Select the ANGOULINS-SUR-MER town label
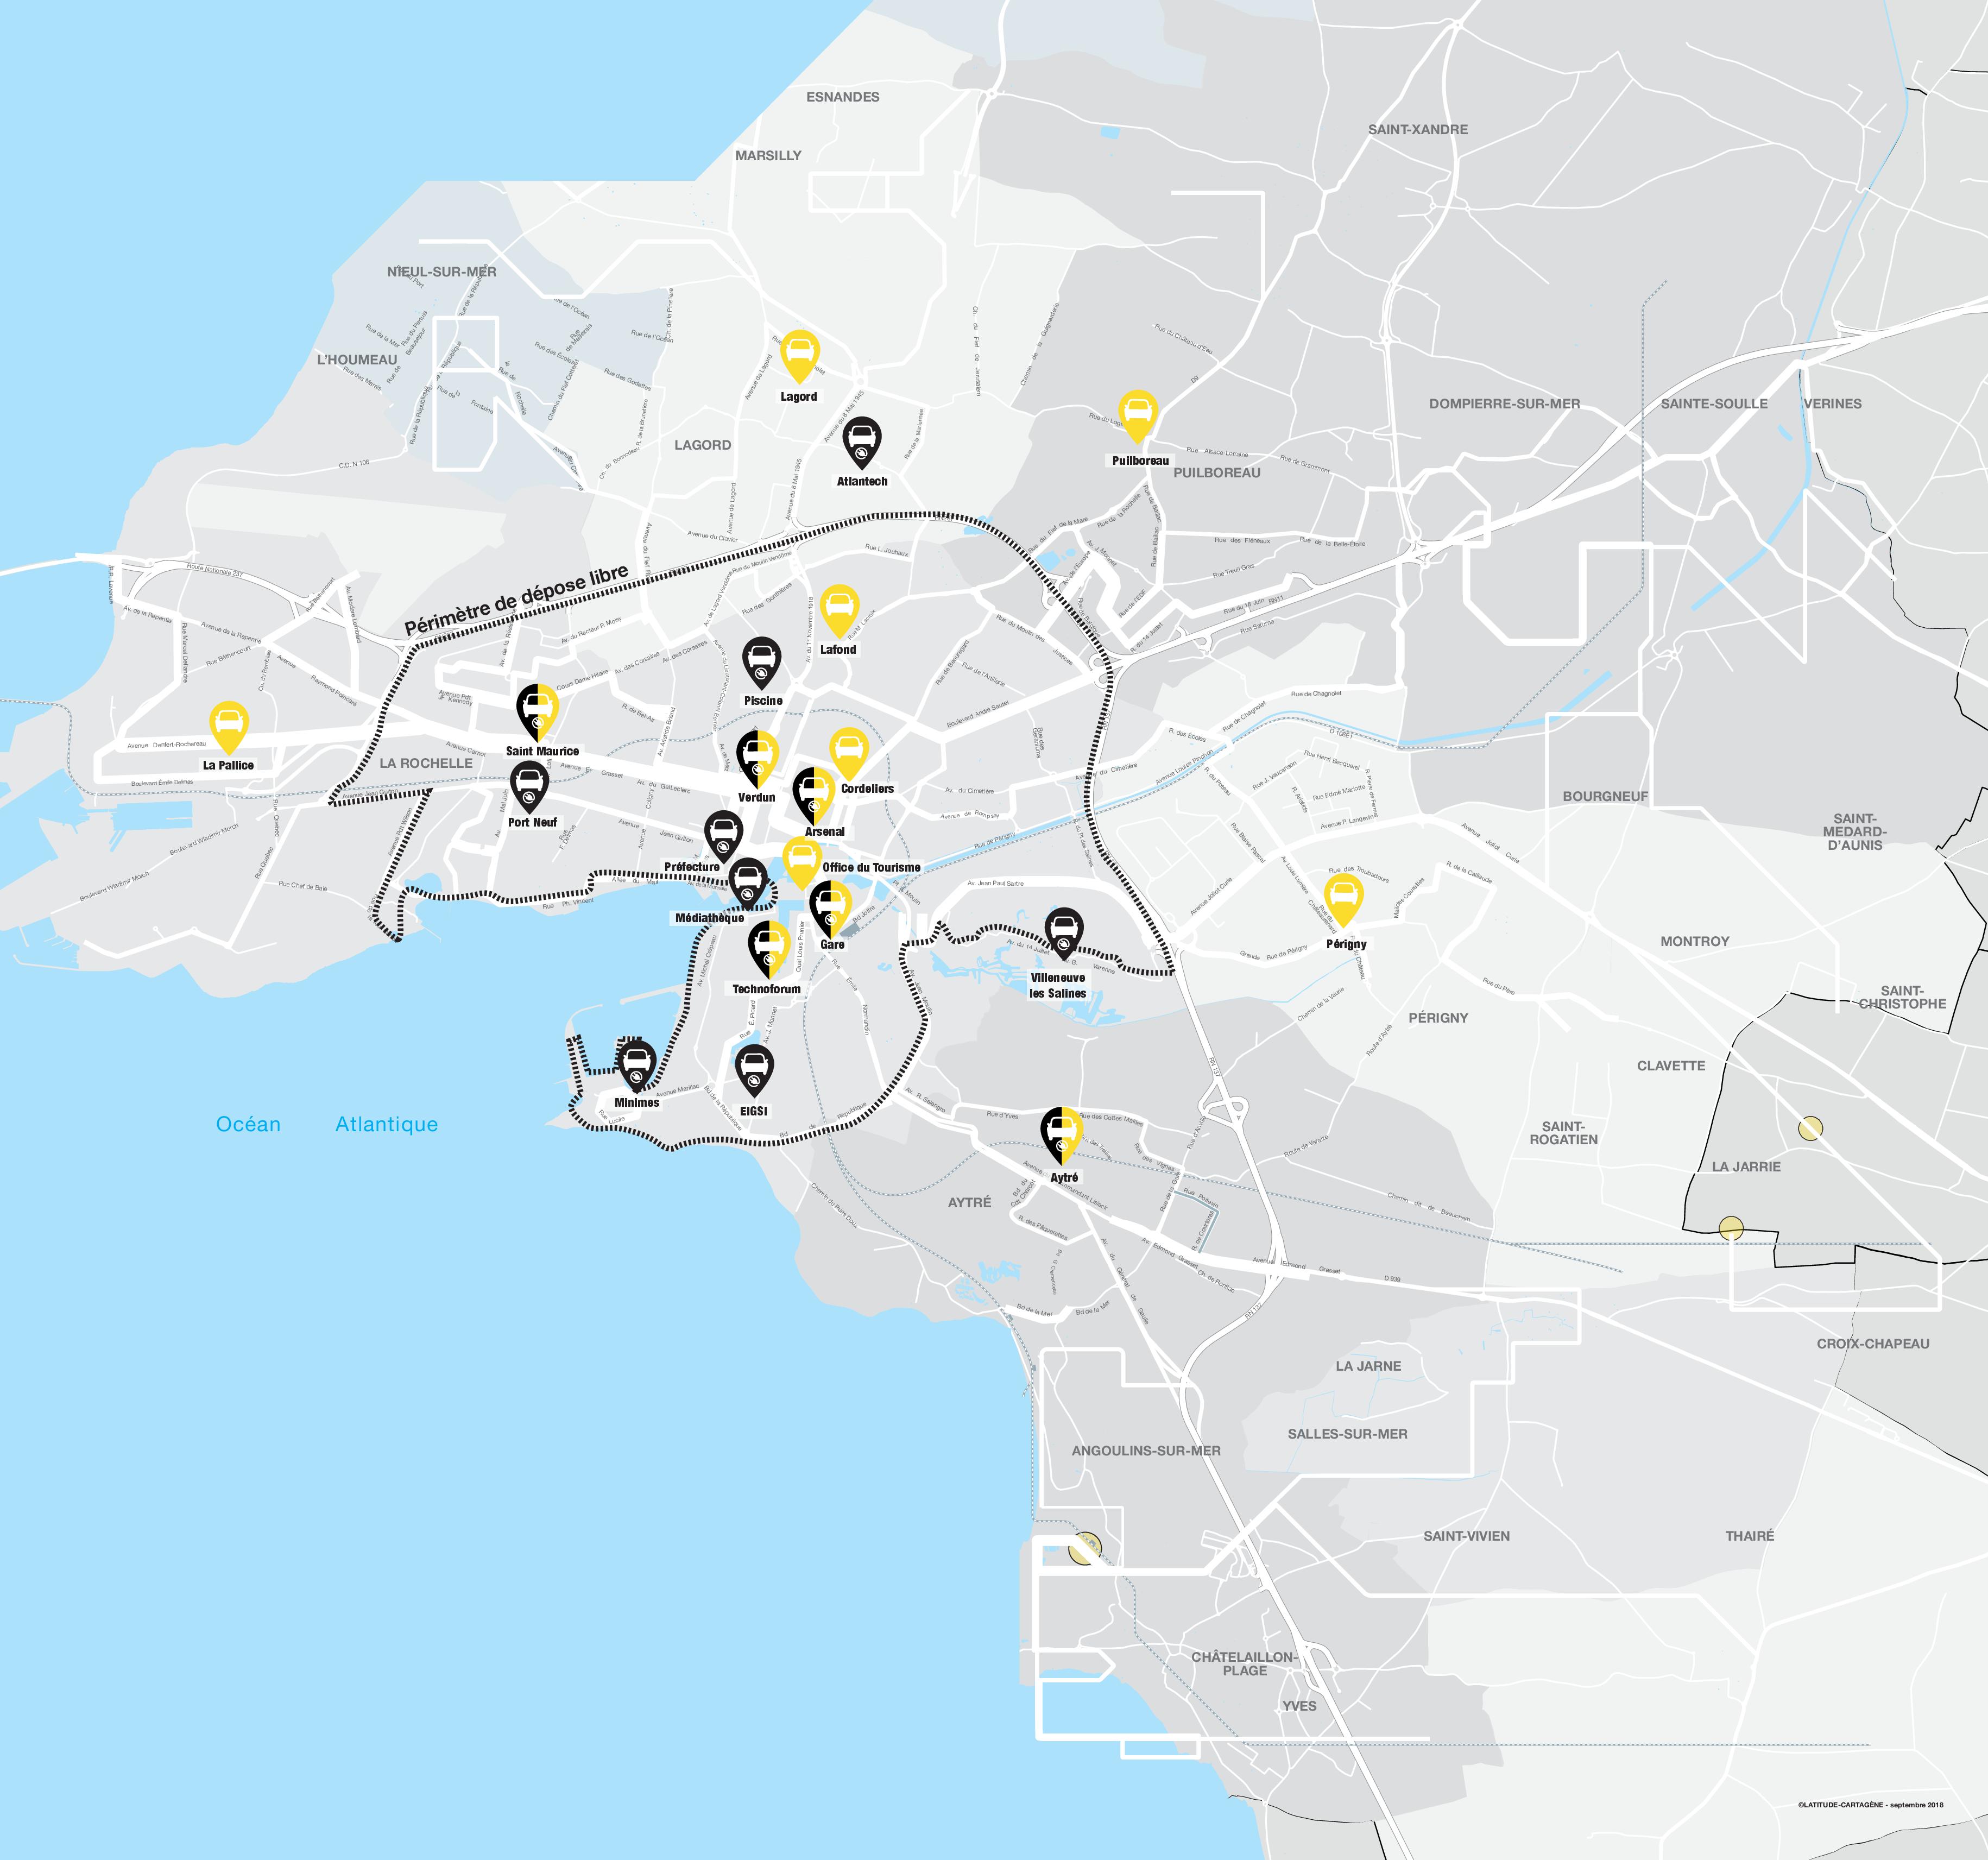Screen dimensions: 1988x1860 pyautogui.click(x=1146, y=1451)
